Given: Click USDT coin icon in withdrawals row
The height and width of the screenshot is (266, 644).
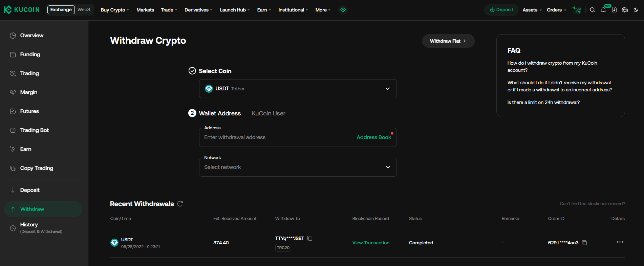Looking at the screenshot, I should tap(114, 243).
